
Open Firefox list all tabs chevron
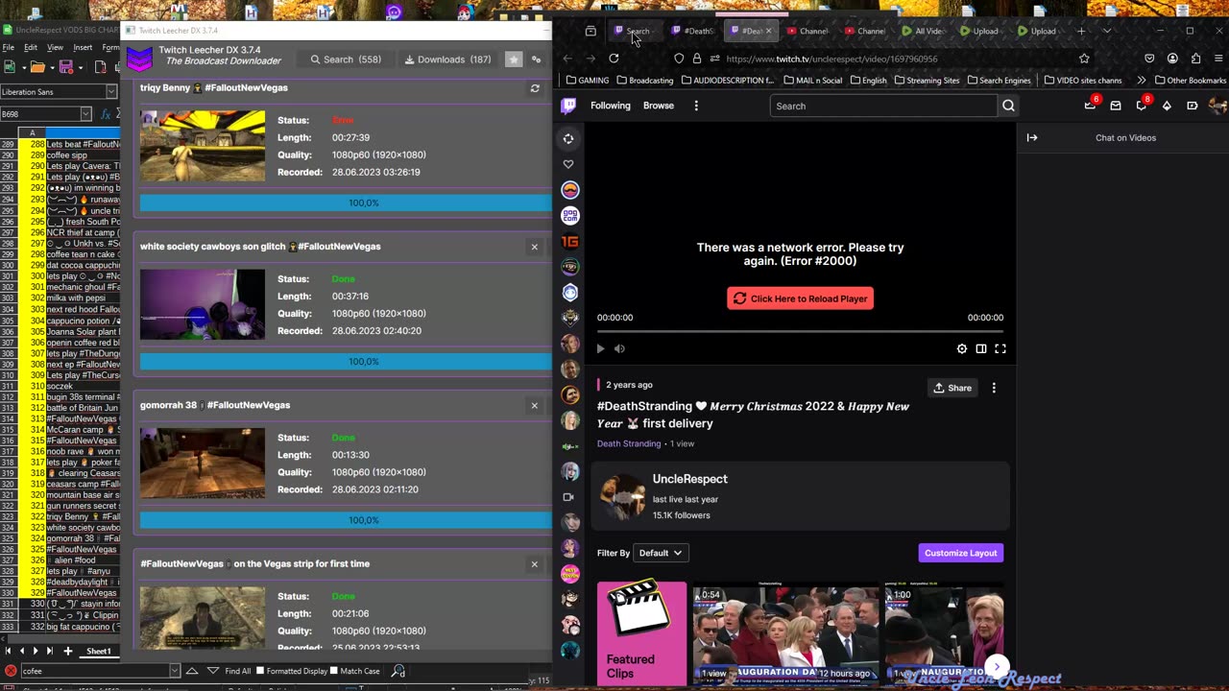pos(1106,31)
